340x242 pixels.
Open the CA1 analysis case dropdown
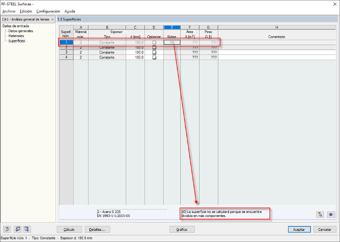[x=28, y=19]
